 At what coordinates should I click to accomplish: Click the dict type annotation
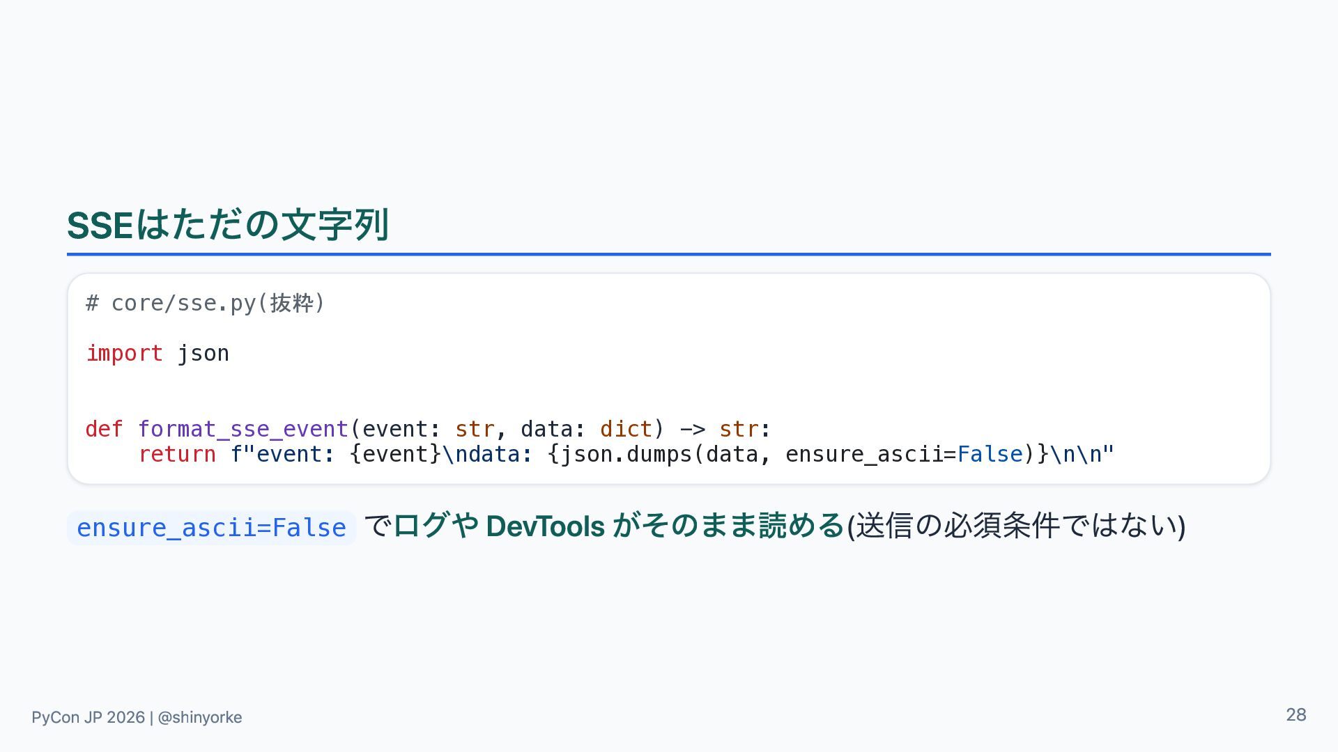coord(626,429)
